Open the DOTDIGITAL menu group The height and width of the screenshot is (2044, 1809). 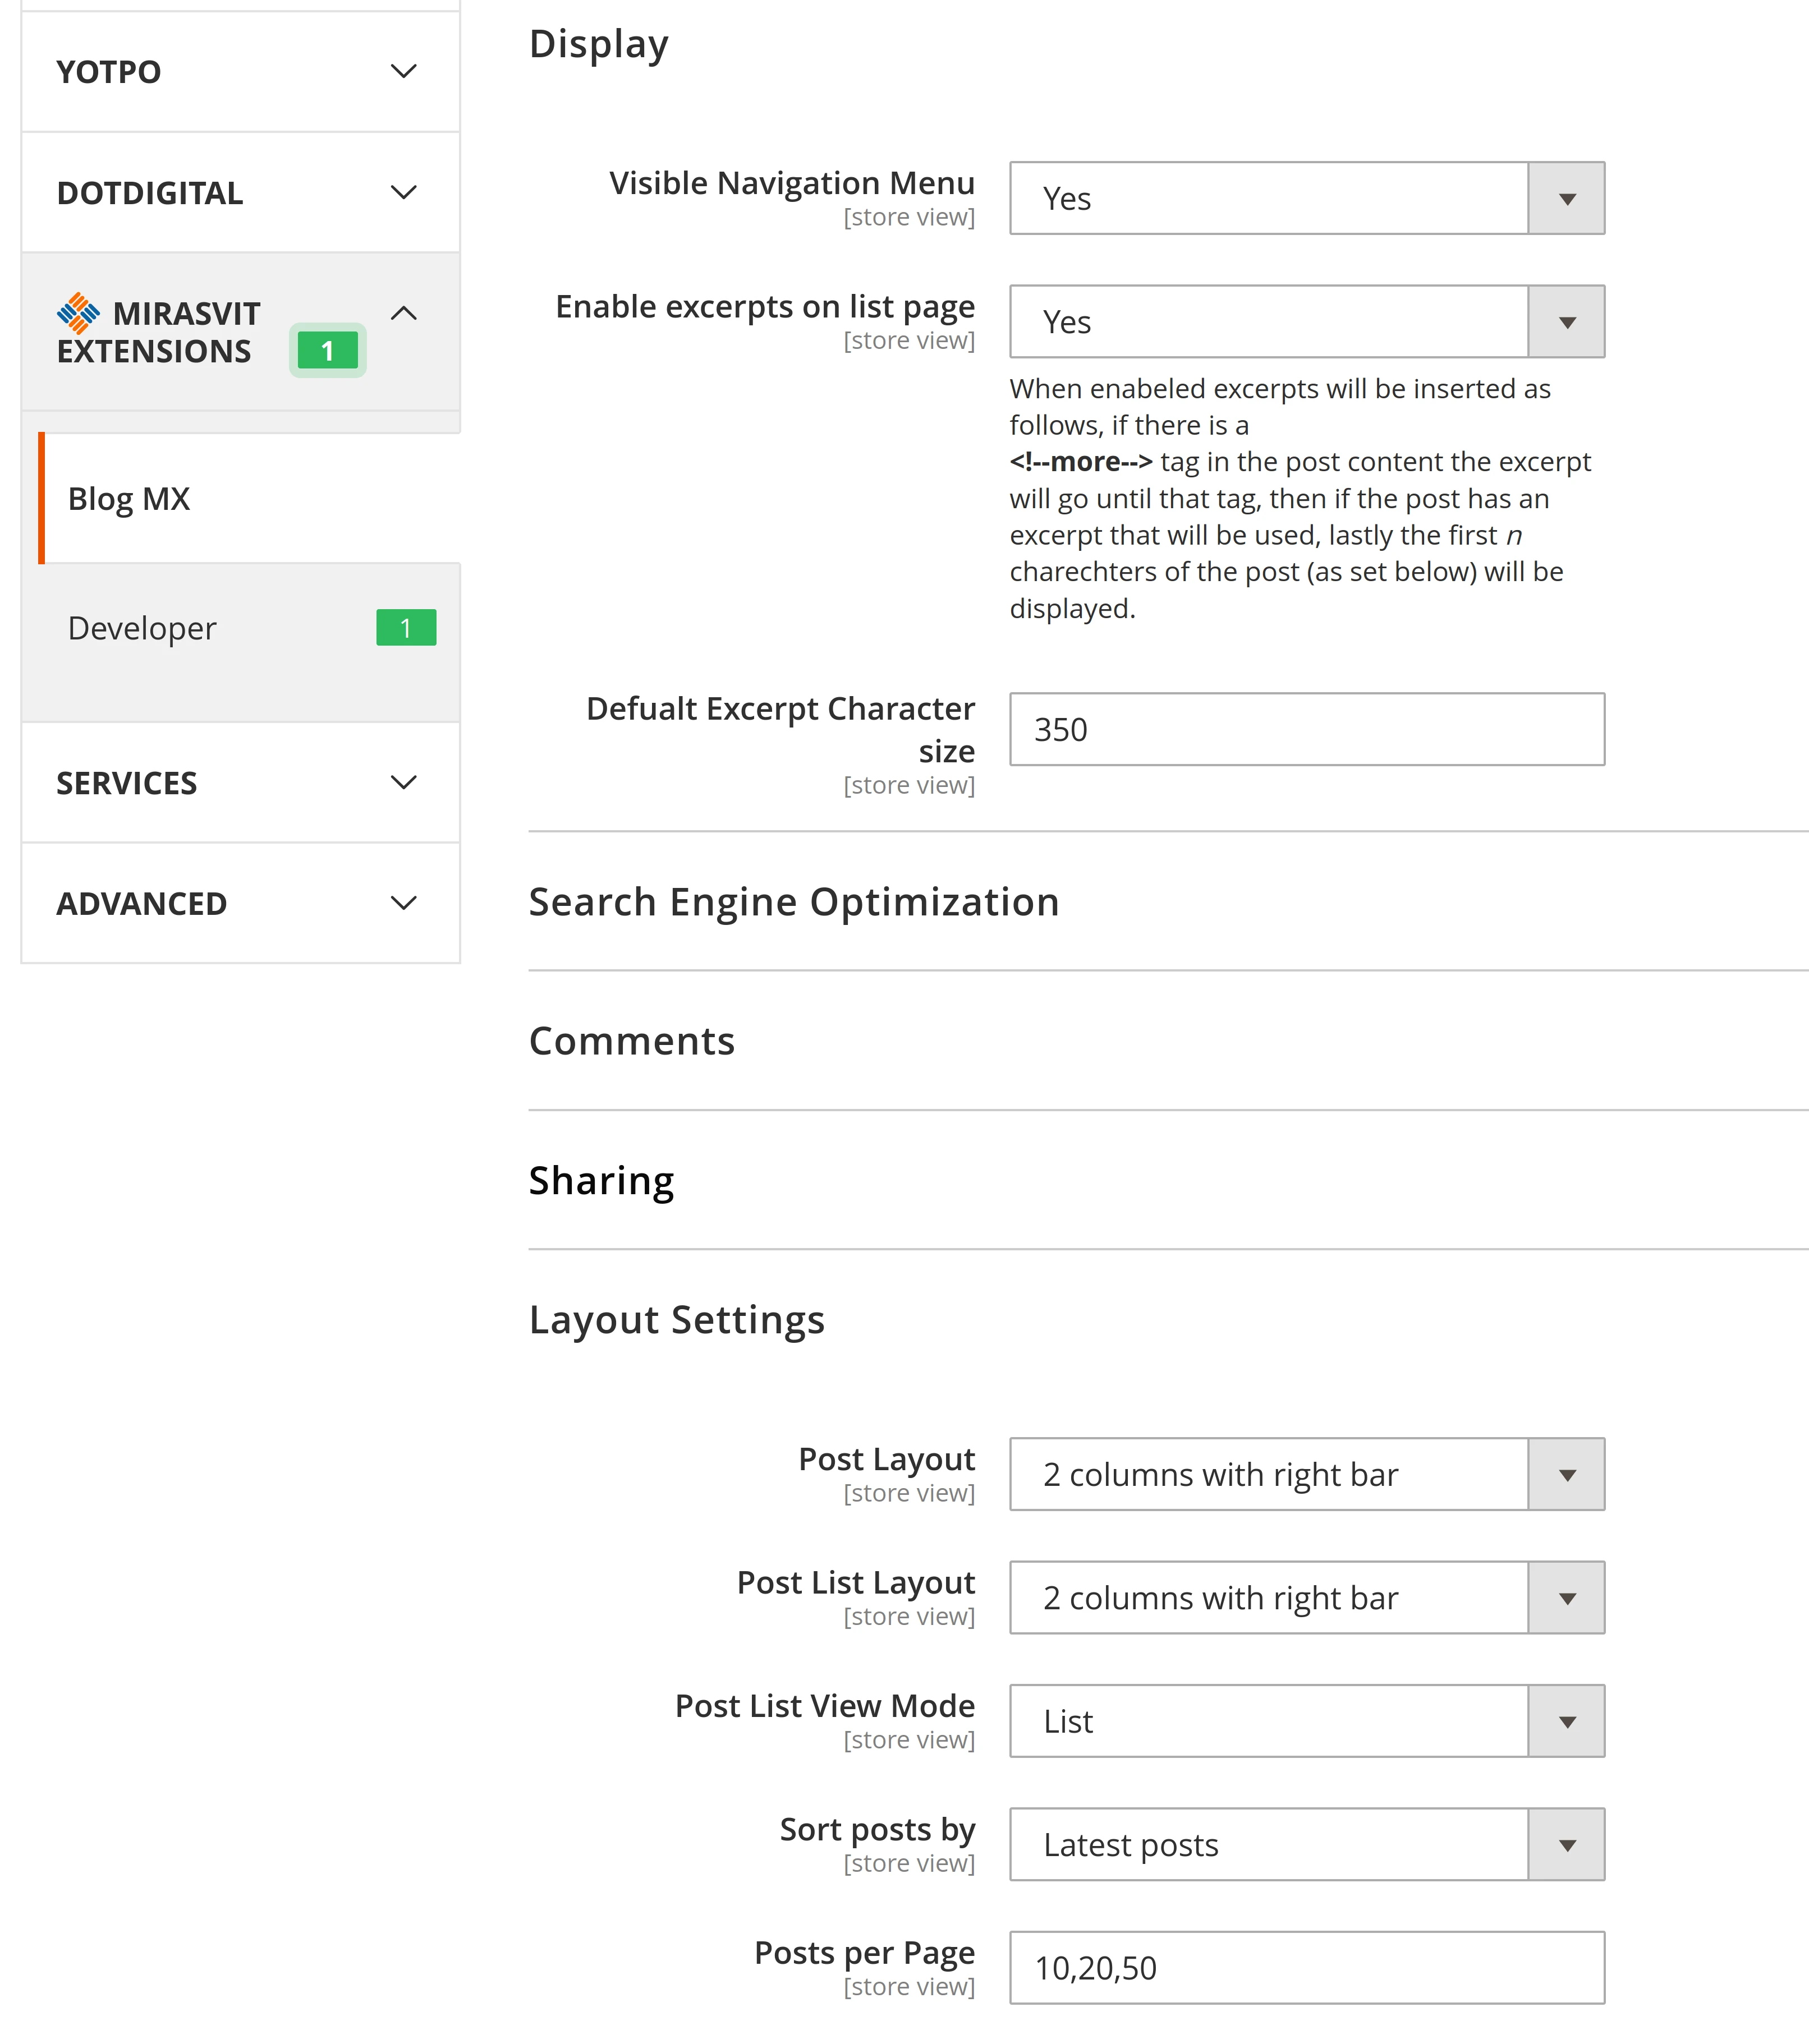(x=240, y=192)
